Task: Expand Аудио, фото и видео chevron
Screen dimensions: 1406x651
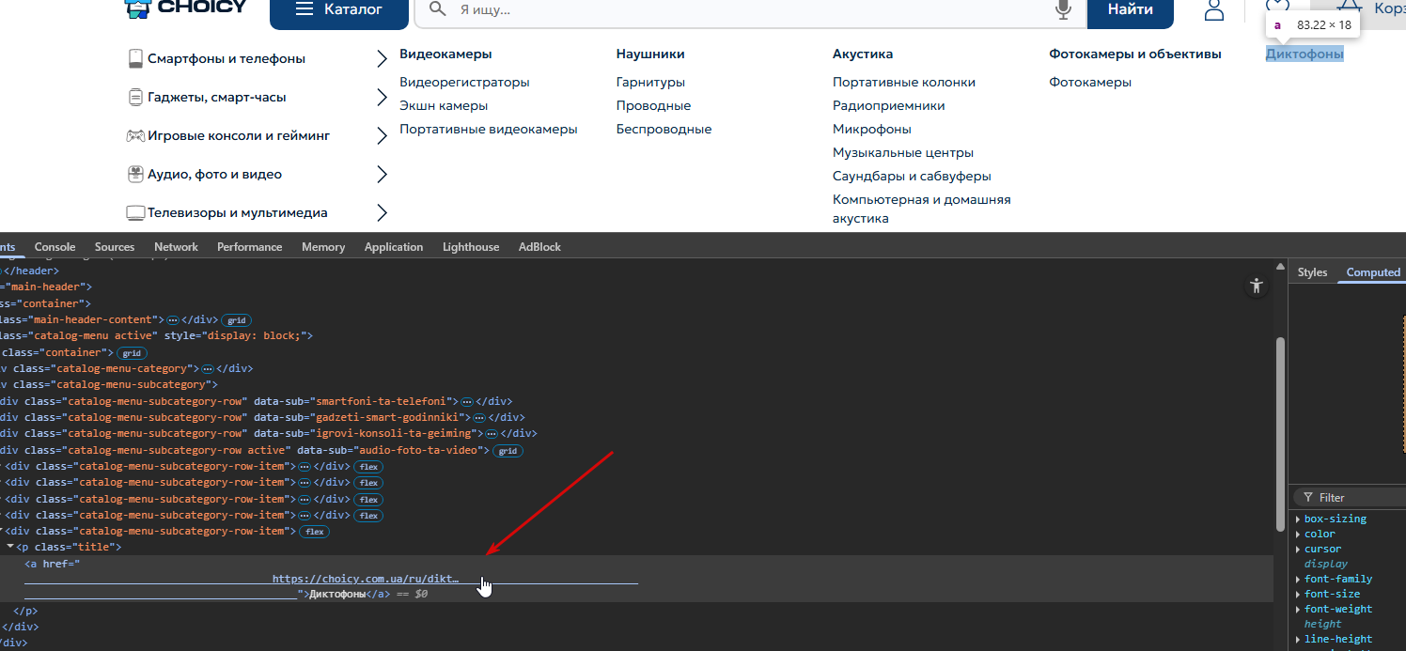Action: click(382, 175)
